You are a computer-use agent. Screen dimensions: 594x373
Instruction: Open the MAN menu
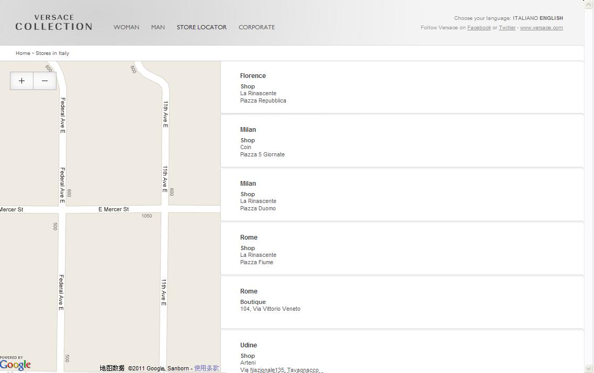[x=158, y=27]
